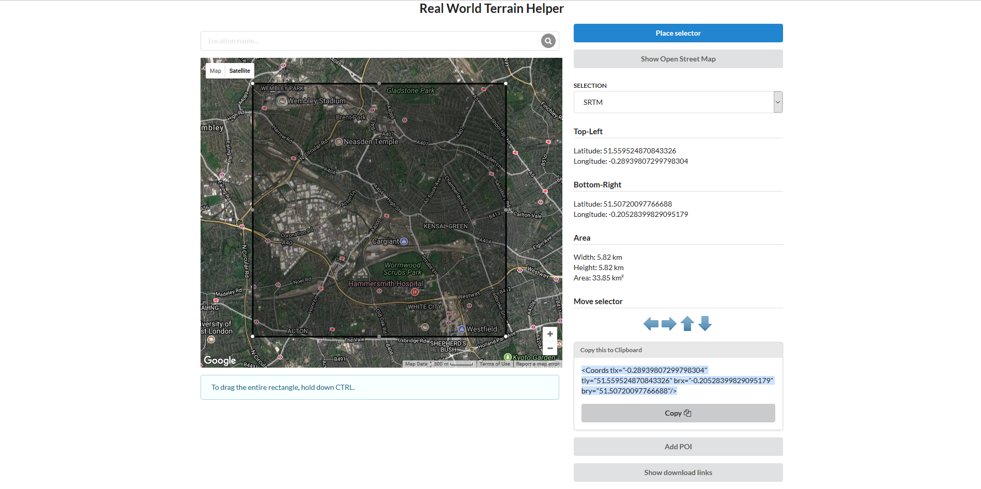Click the Cargiant map marker

pos(404,241)
